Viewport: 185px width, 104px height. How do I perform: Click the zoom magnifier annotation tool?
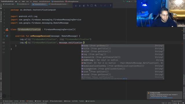[96, 5]
